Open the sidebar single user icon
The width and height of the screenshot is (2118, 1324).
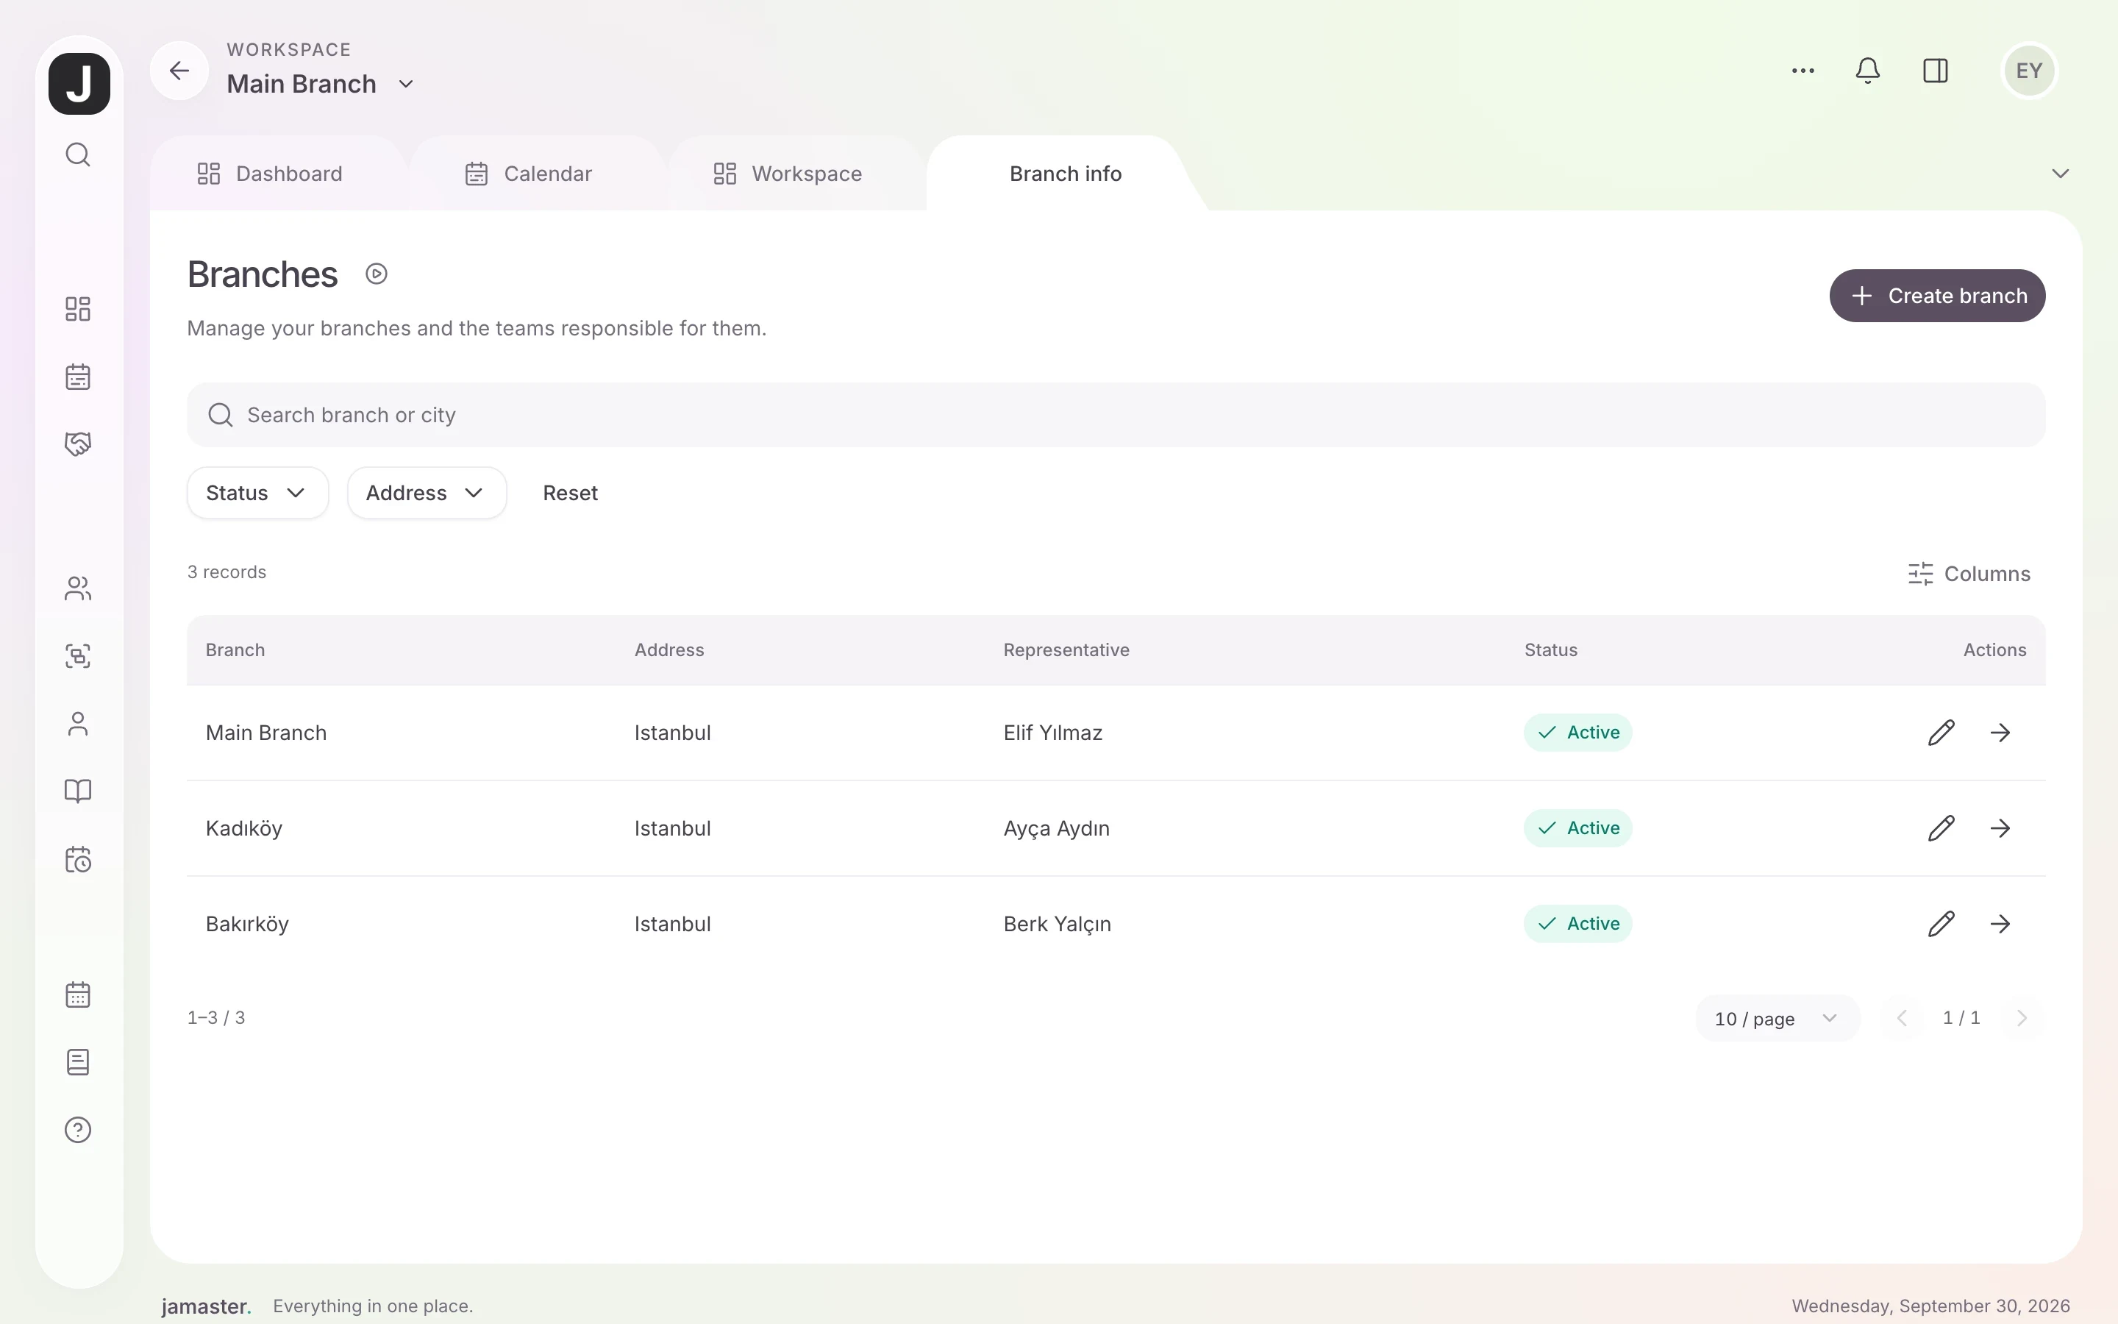point(78,725)
